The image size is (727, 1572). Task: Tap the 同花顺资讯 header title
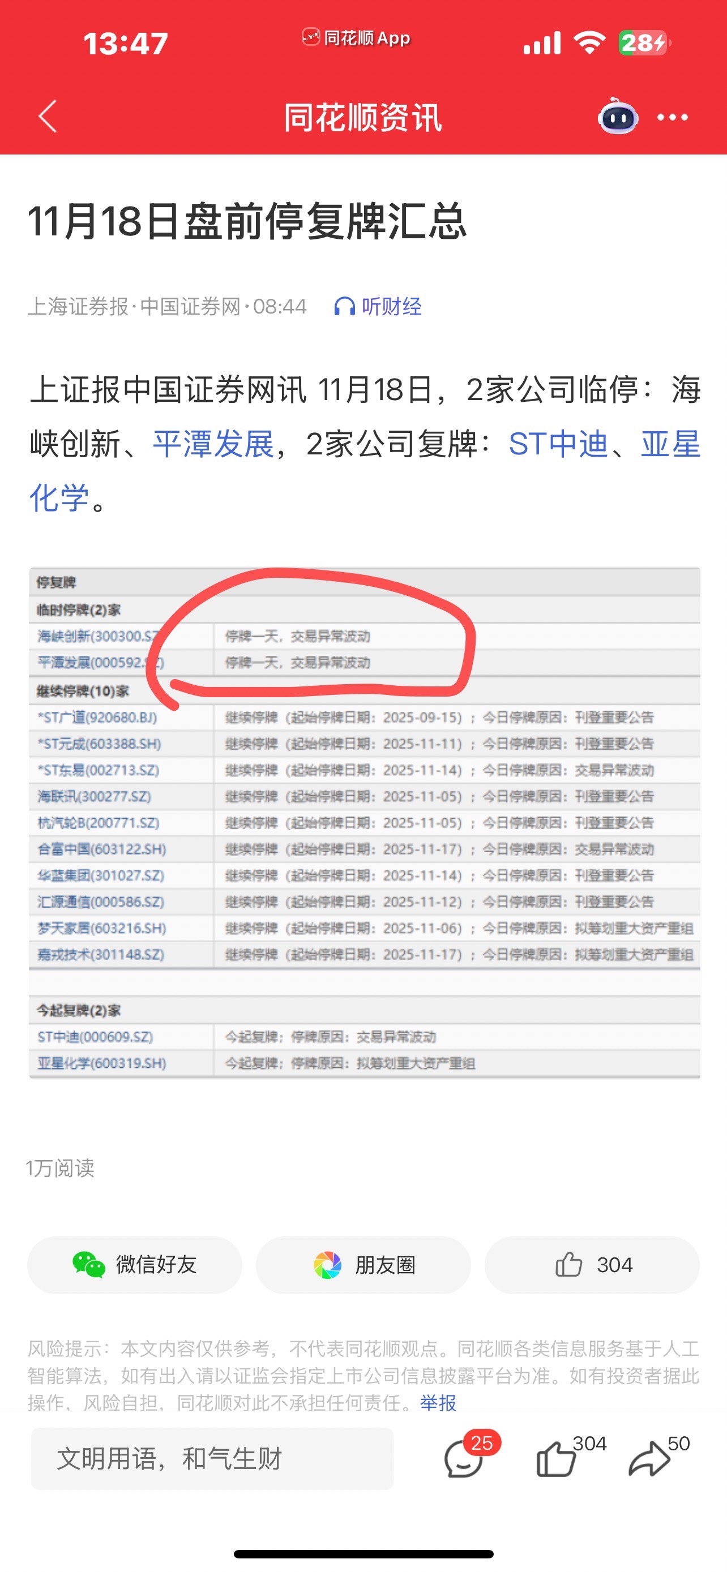point(363,117)
